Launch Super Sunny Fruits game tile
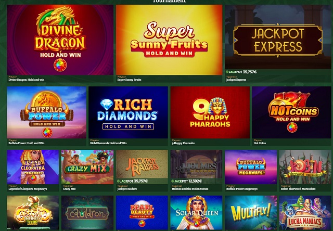Image resolution: width=333 pixels, height=231 pixels. pyautogui.click(x=169, y=40)
